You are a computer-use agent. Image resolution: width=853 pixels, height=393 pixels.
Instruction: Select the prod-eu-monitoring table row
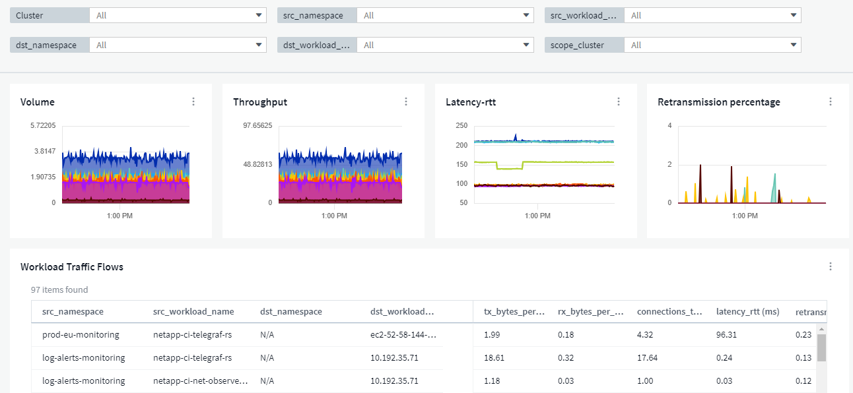point(81,334)
